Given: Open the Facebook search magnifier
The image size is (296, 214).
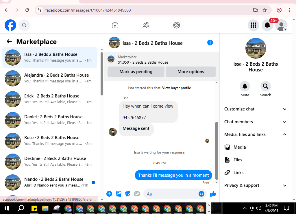Looking at the screenshot, I should tap(24, 25).
